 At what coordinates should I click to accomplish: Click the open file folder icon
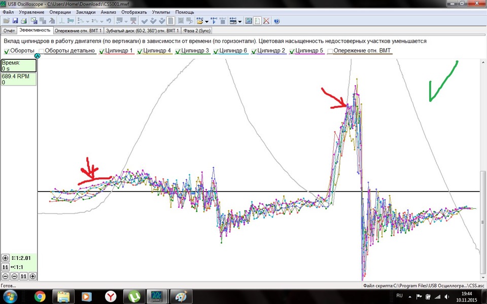[x=6, y=21]
